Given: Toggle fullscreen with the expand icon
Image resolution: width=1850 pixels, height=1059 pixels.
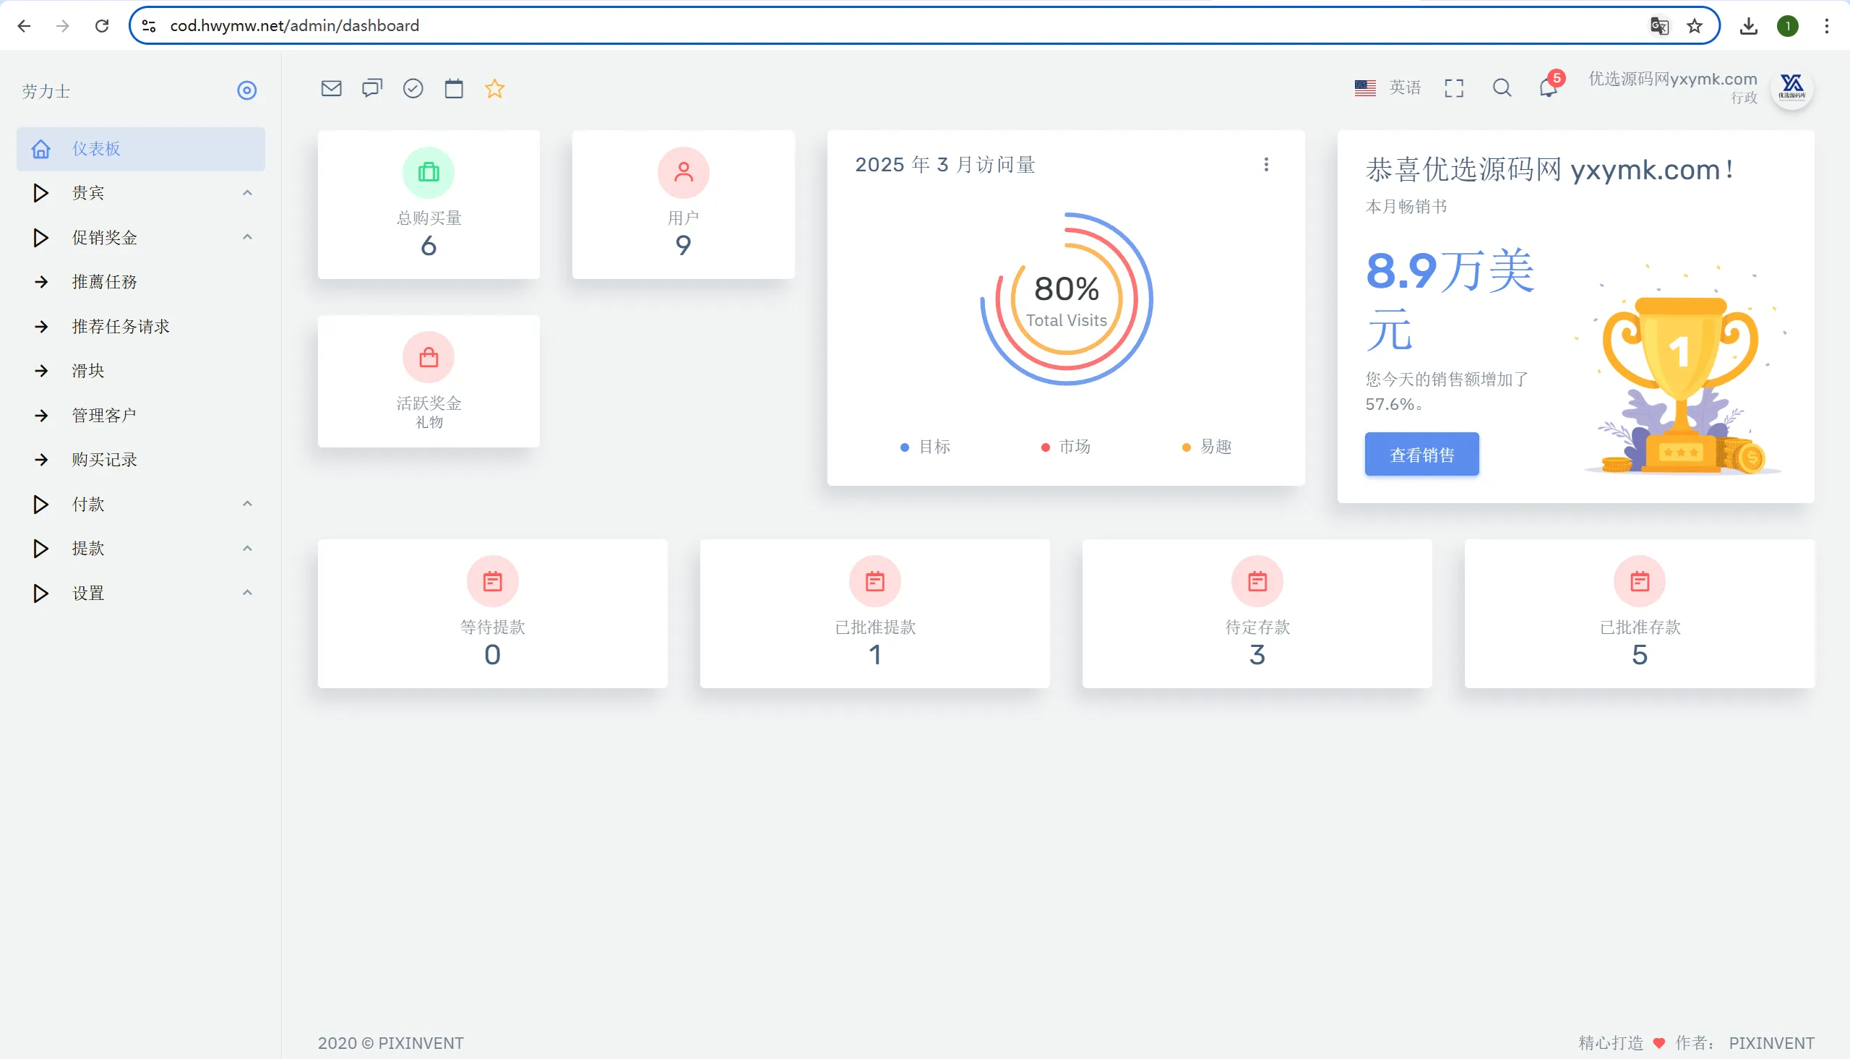Looking at the screenshot, I should 1454,89.
